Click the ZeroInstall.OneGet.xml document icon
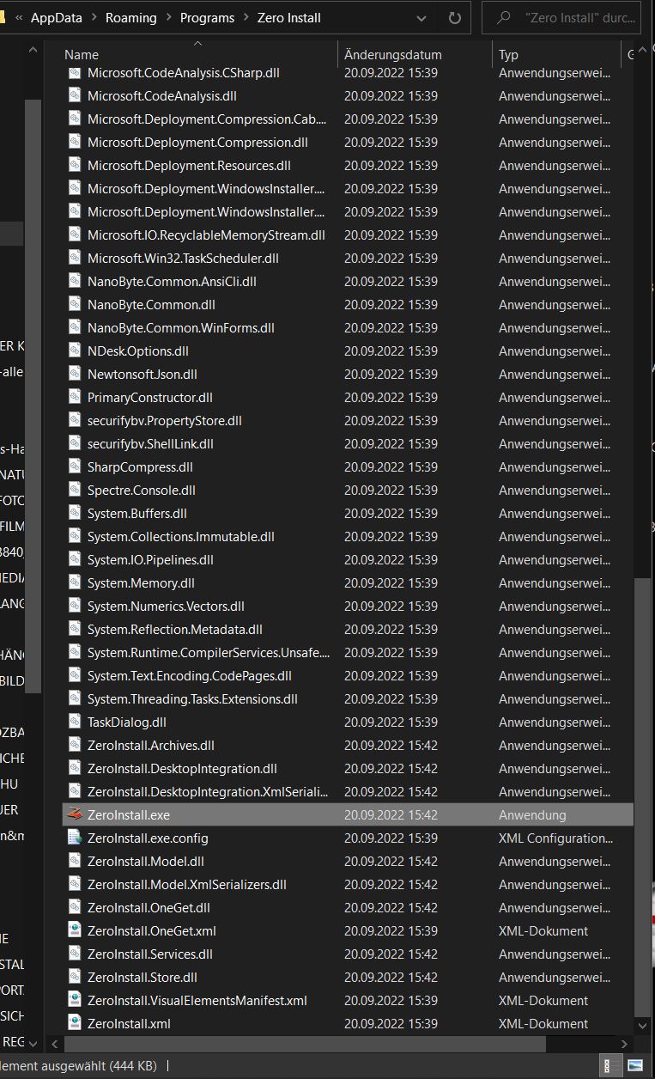 pos(75,930)
